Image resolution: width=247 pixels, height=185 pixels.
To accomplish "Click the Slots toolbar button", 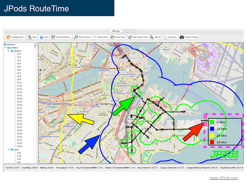I will [33, 37].
